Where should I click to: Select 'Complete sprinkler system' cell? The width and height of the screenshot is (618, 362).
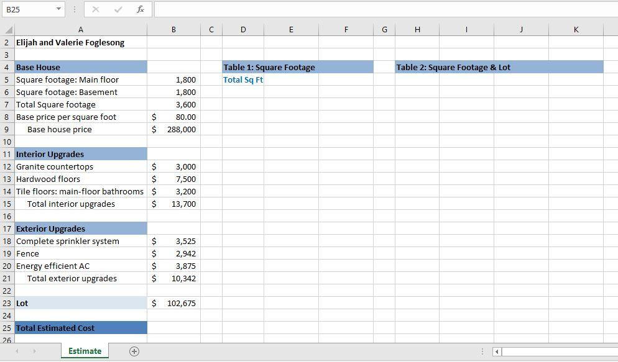(x=81, y=241)
